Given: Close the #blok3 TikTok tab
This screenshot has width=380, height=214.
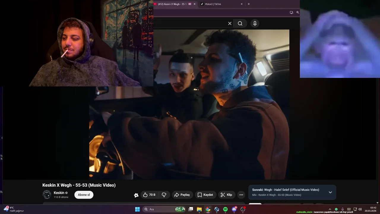Looking at the screenshot, I should coord(242,4).
